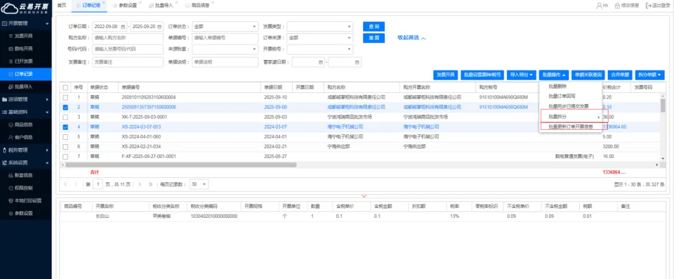Viewport: 674px width, 279px height.
Task: Go to next page in pagination
Action: 139,184
